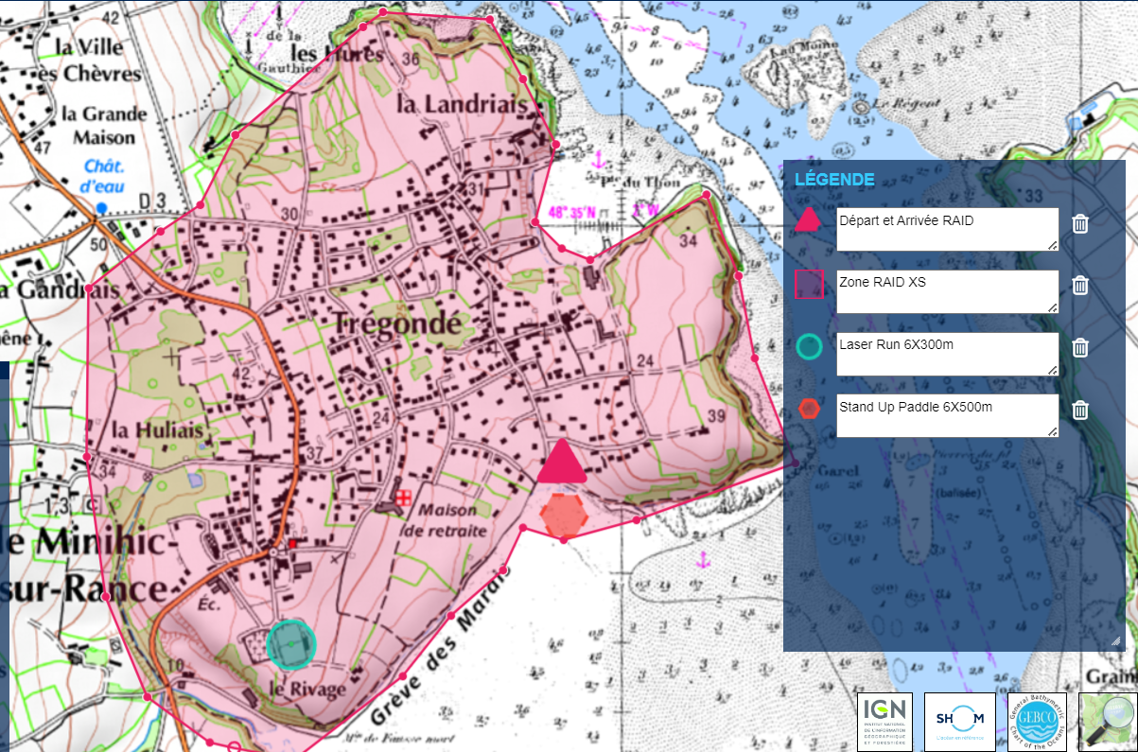The height and width of the screenshot is (752, 1138).
Task: Remove the Laser Run 6X300m legend entry
Action: (x=1079, y=347)
